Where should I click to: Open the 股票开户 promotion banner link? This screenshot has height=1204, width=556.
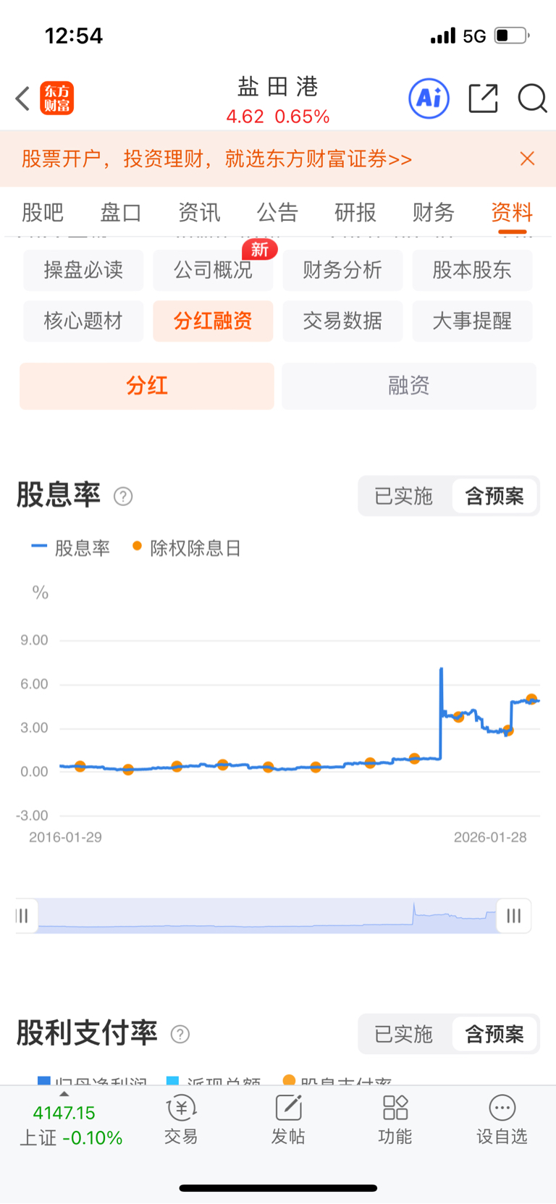(217, 159)
